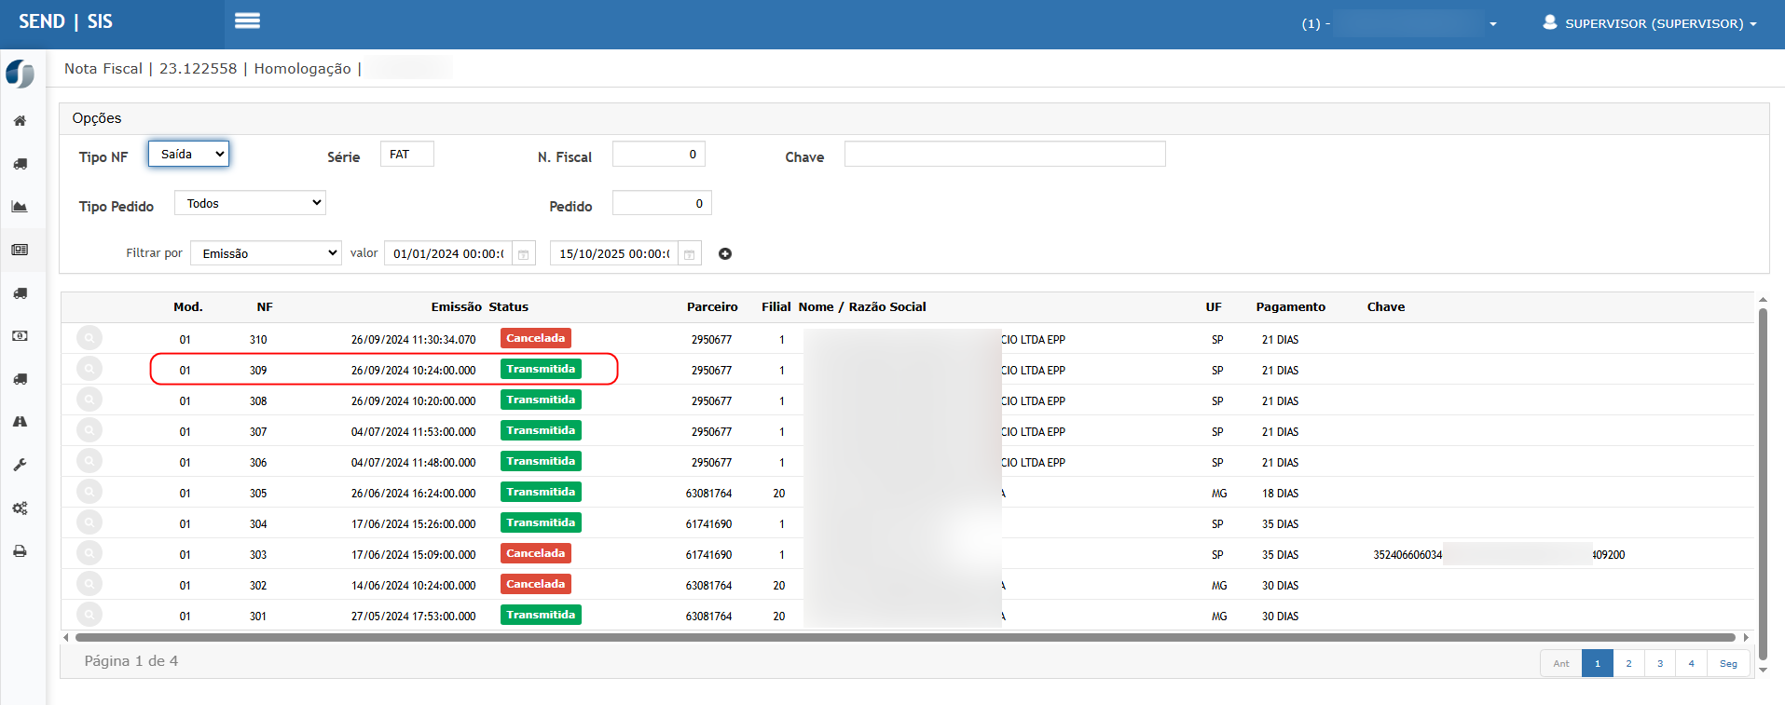The width and height of the screenshot is (1785, 705).
Task: Open the SUPERVISOR user menu
Action: pos(1650,23)
